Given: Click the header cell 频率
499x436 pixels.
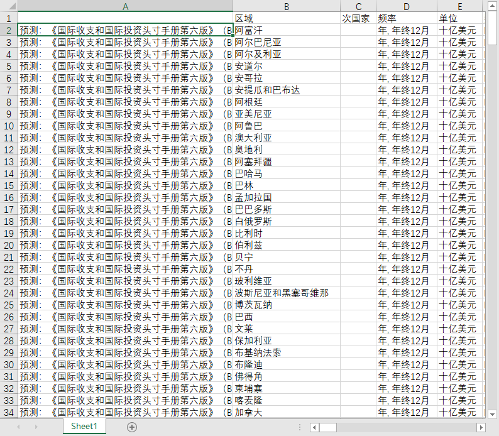Looking at the screenshot, I should pos(407,18).
